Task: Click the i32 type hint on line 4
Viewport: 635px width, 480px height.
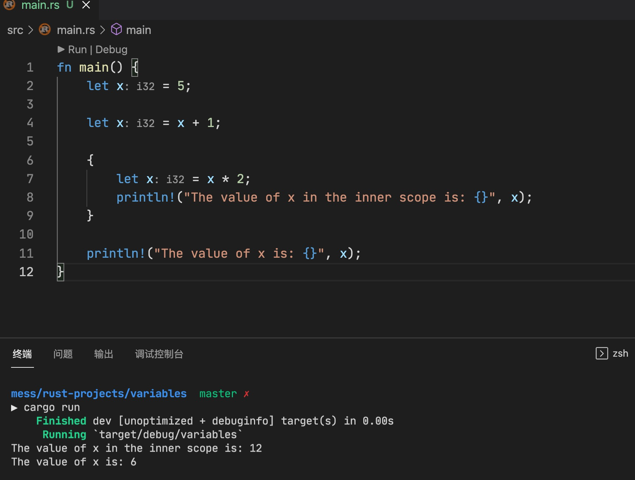Action: click(x=145, y=123)
